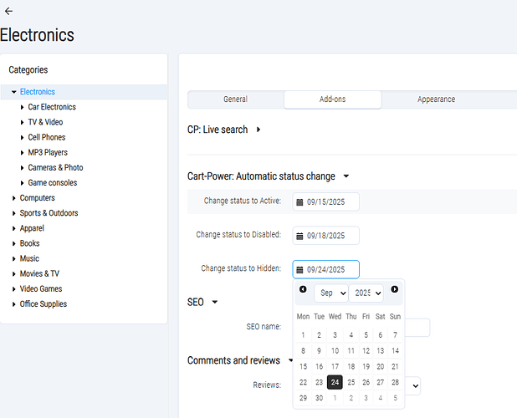
Task: Click calendar icon in Active date field
Action: point(299,201)
